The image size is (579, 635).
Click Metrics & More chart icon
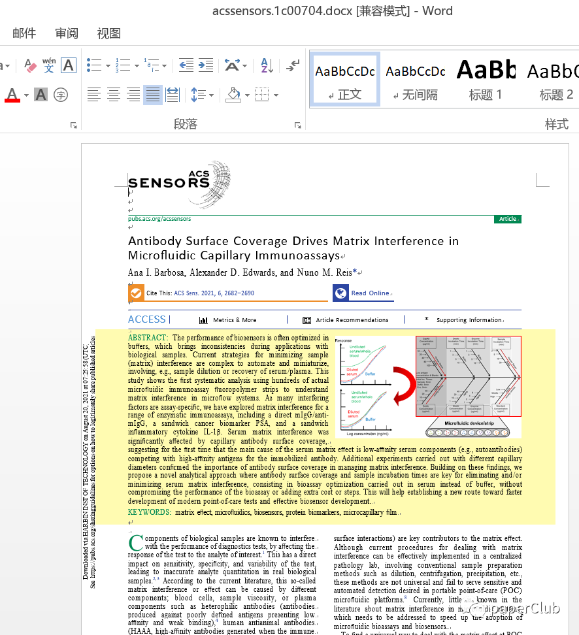coord(203,320)
